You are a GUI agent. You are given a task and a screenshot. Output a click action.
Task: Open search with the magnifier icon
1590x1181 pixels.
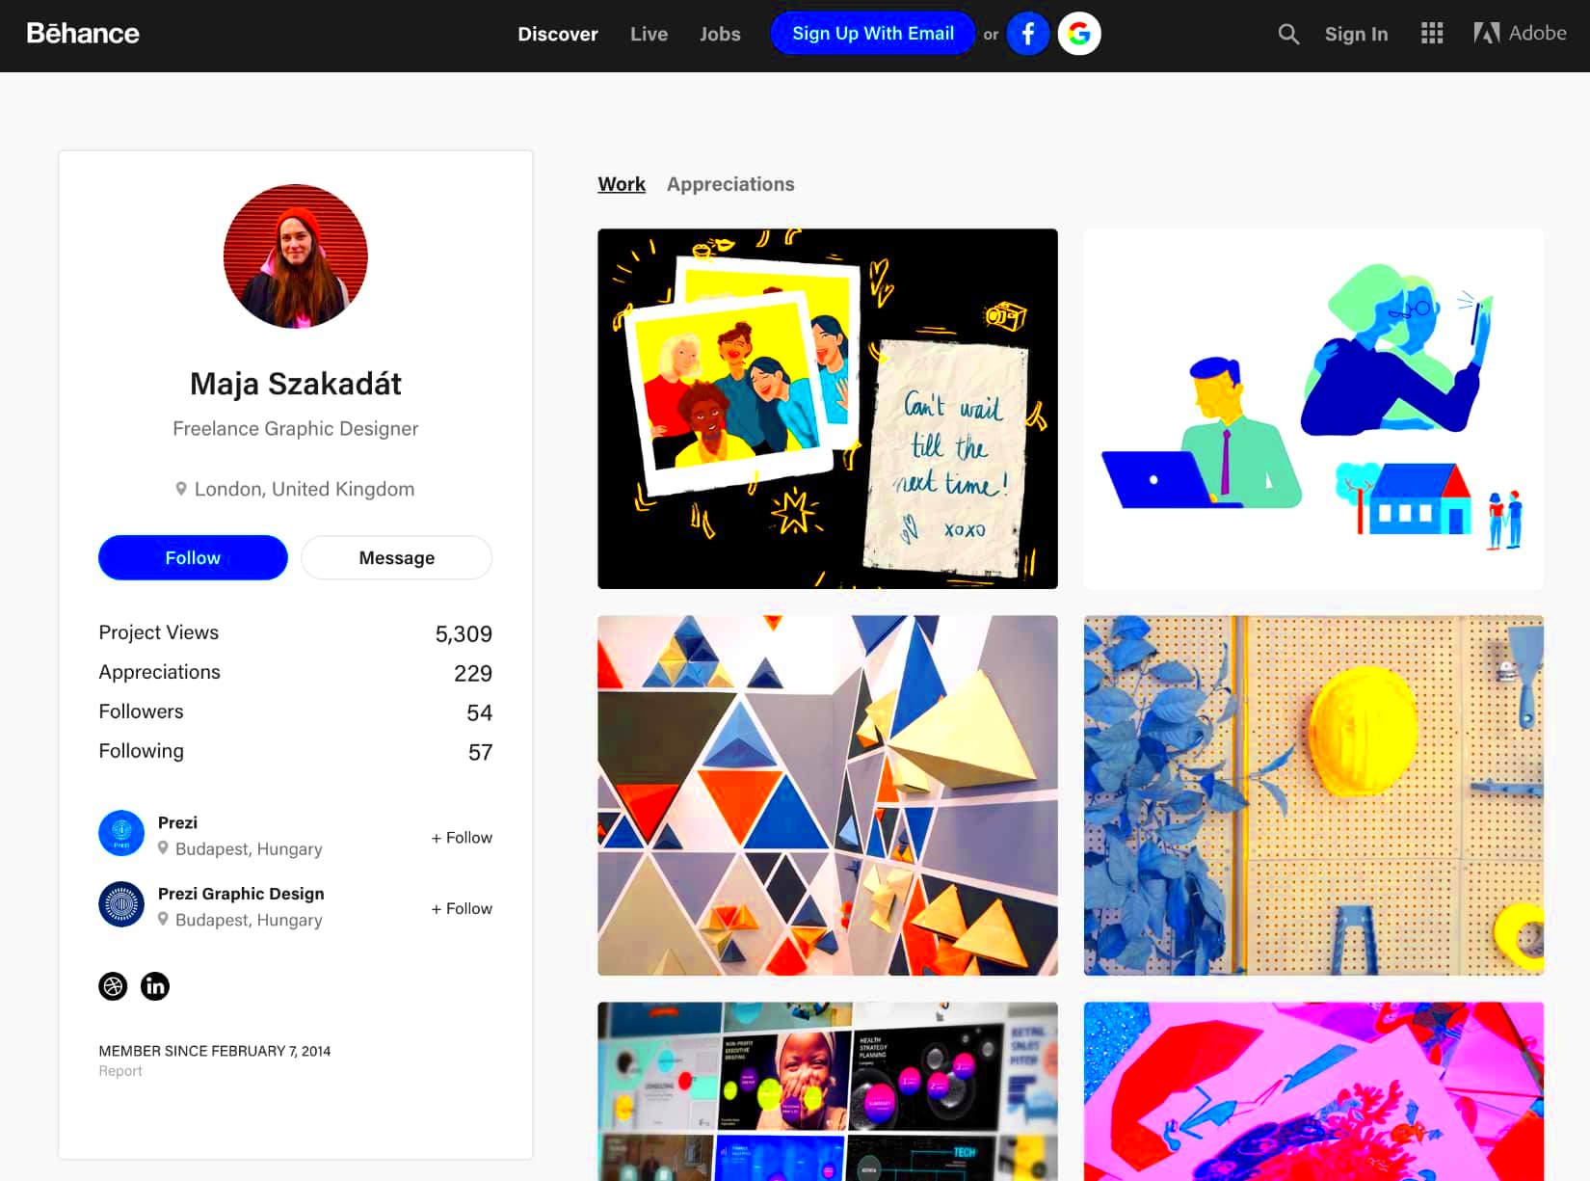click(1288, 35)
